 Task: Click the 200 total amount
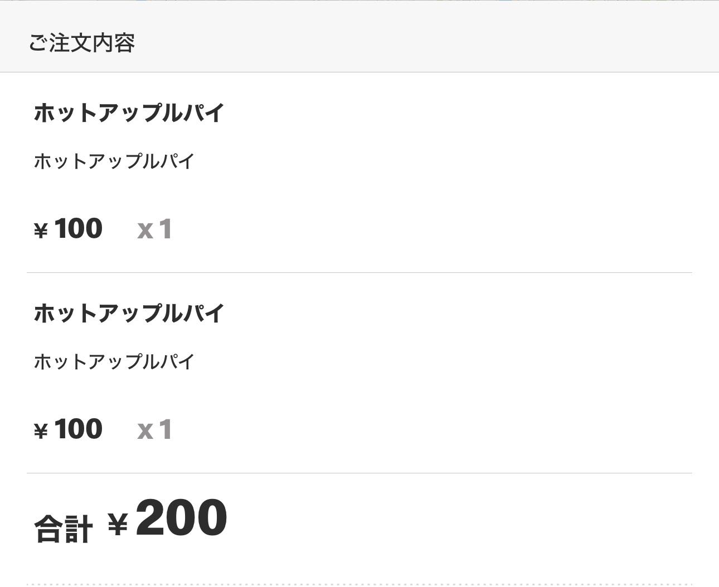(x=181, y=518)
